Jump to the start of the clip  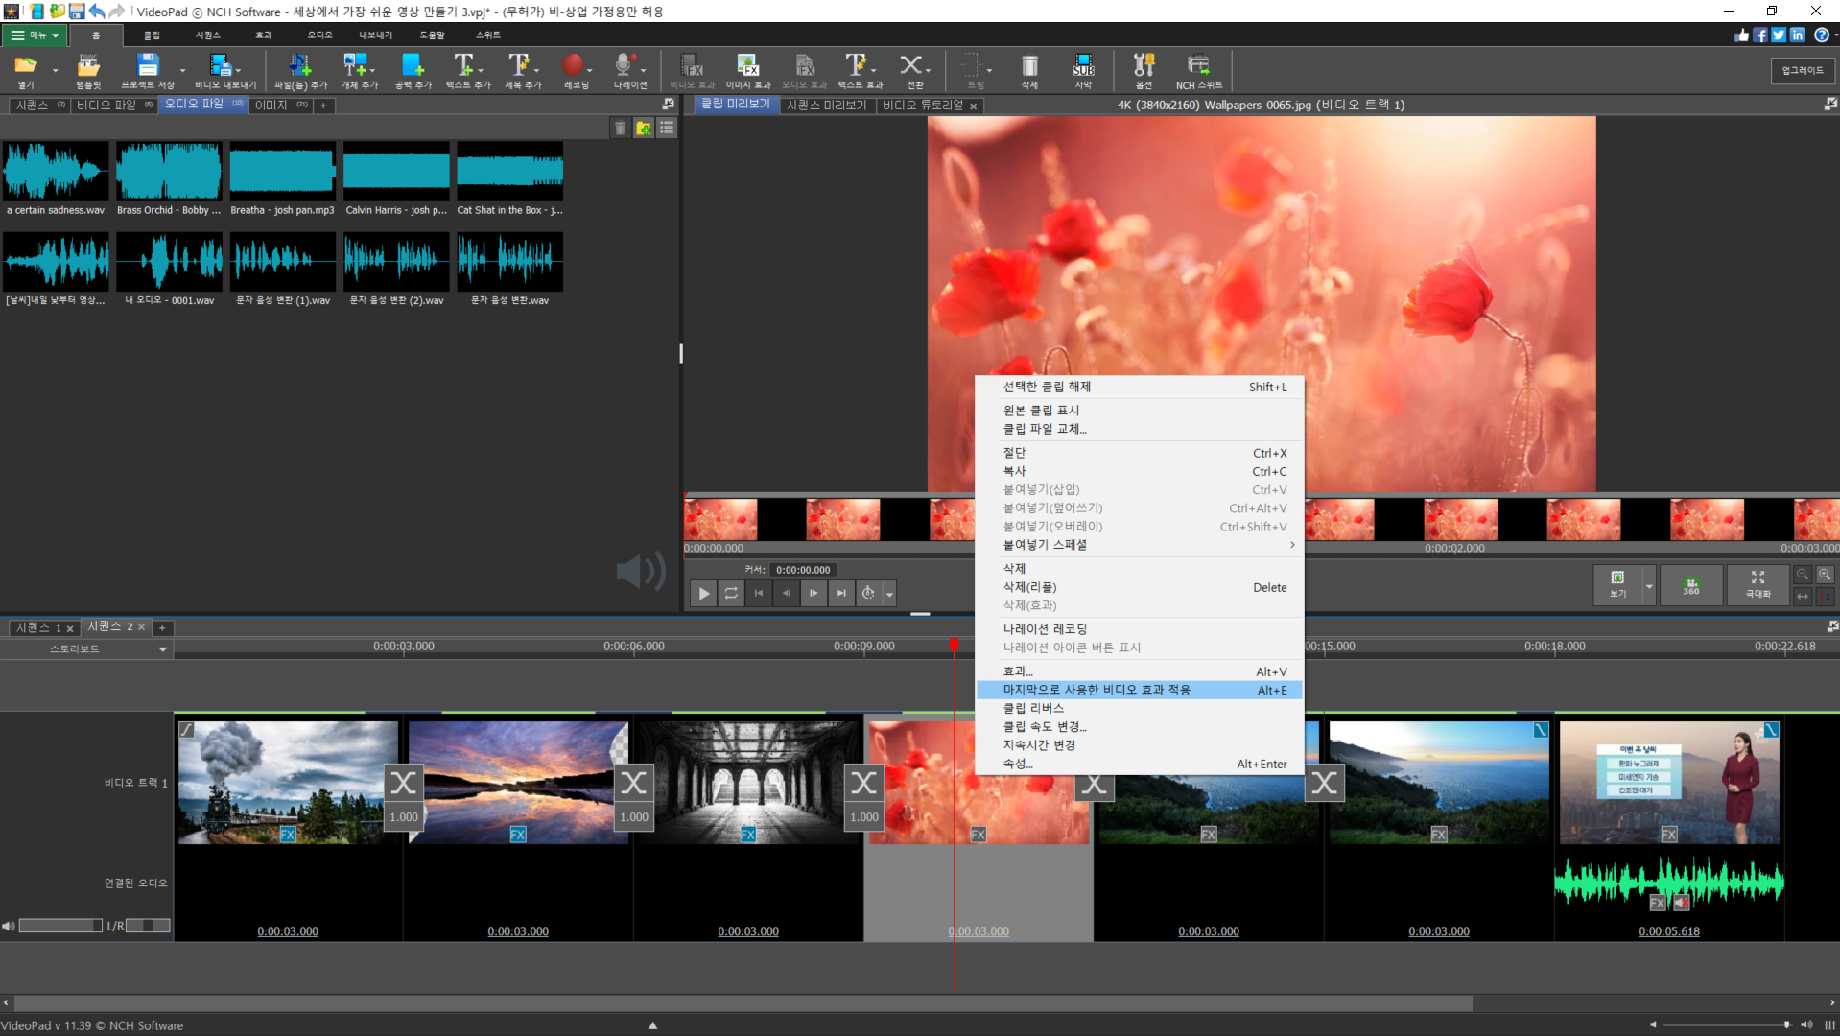(x=759, y=594)
